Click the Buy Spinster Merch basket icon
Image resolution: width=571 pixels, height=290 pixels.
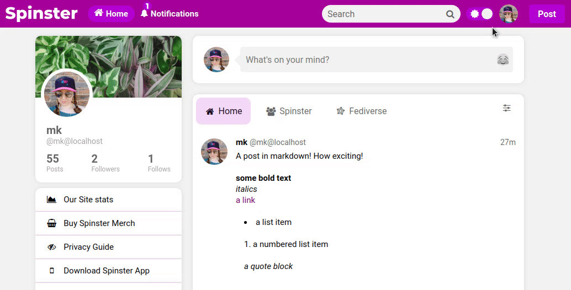(52, 223)
